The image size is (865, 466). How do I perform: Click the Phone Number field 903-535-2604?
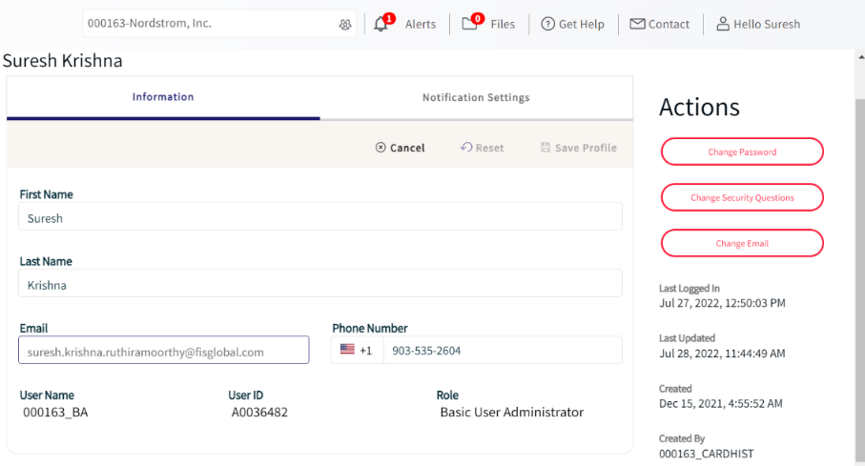[503, 350]
